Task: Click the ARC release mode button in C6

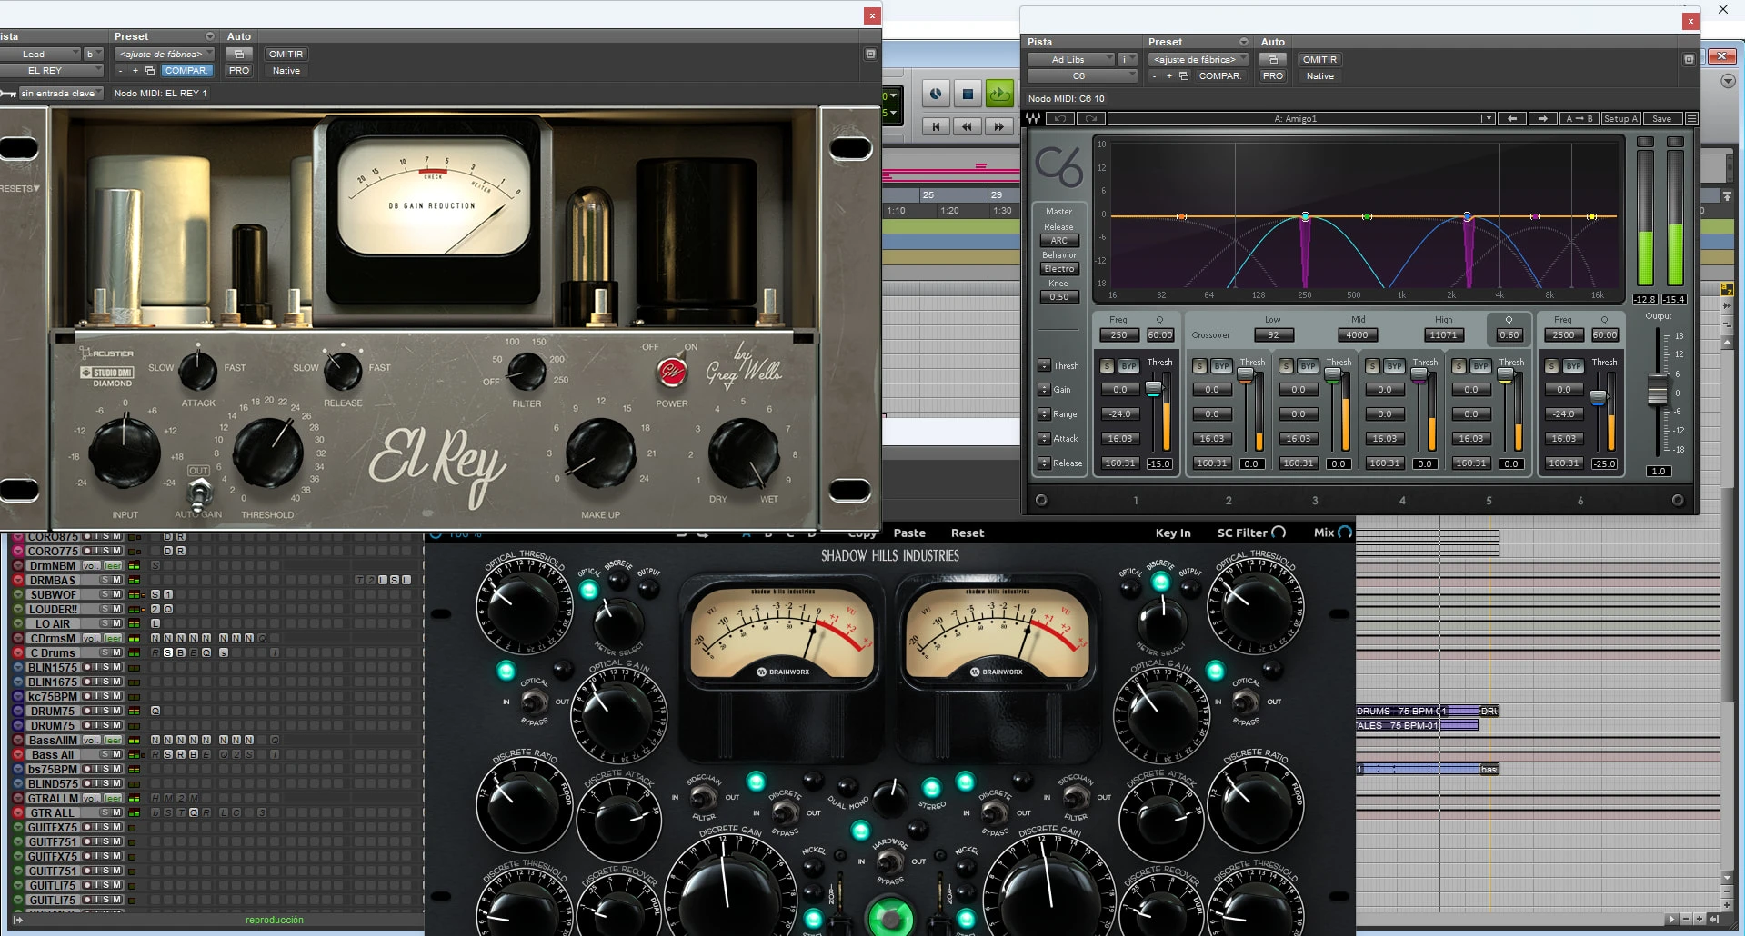Action: tap(1059, 241)
